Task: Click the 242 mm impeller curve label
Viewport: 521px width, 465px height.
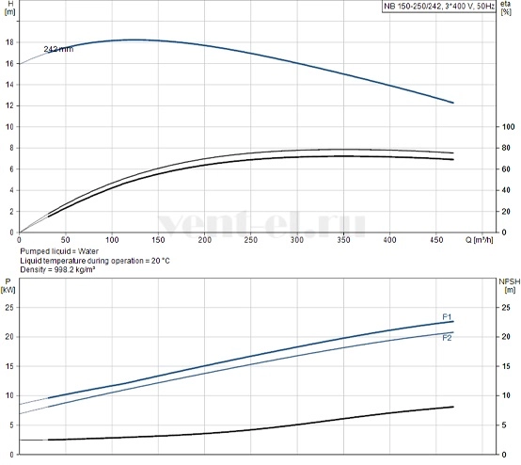Action: pyautogui.click(x=58, y=49)
